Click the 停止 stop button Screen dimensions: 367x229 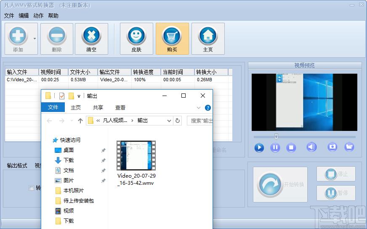[336, 174]
